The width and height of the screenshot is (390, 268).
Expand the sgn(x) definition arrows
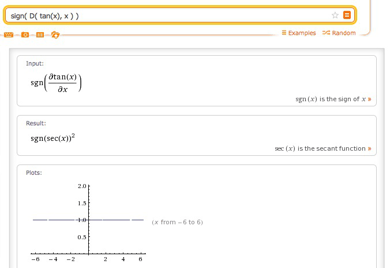369,99
